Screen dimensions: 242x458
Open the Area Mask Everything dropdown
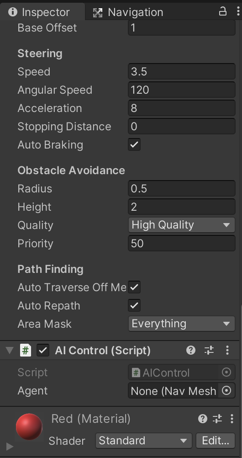coord(182,324)
